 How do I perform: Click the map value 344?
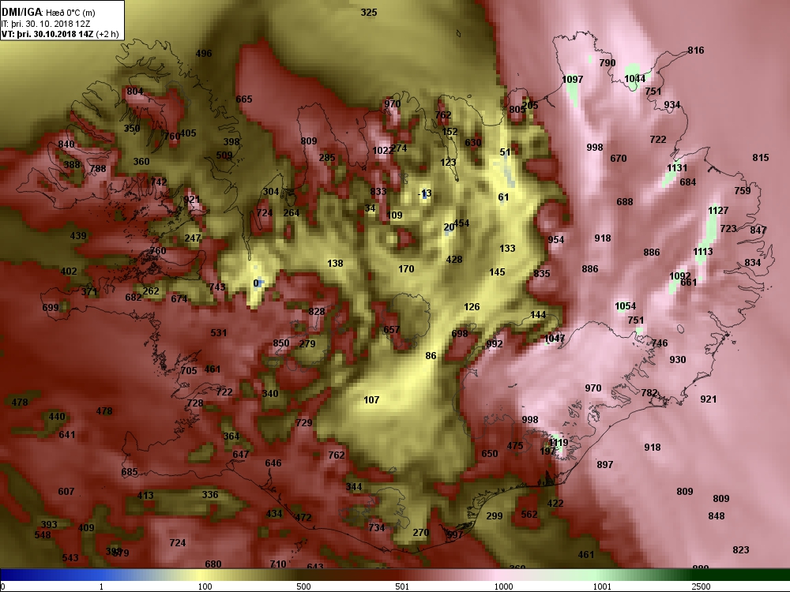[354, 486]
